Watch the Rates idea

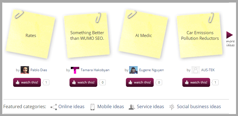click(x=27, y=82)
